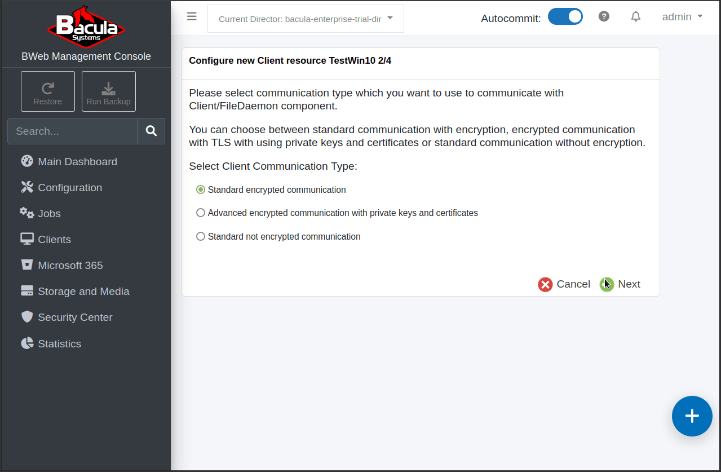Click into the Search input field
This screenshot has width=721, height=472.
[72, 131]
